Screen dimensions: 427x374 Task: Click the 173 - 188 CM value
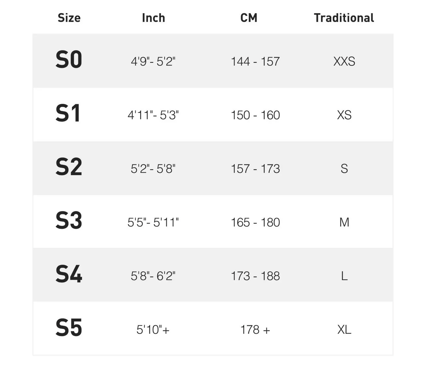[x=255, y=276]
